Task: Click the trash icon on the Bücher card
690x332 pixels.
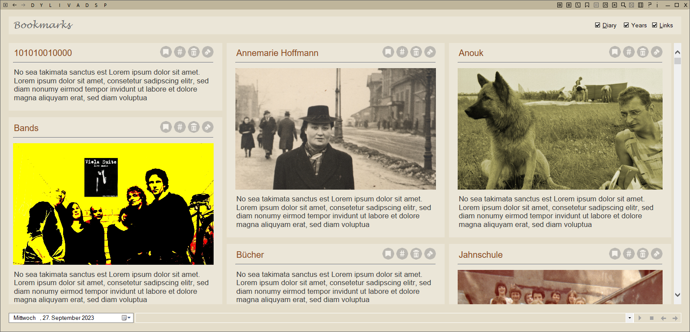Action: 416,254
